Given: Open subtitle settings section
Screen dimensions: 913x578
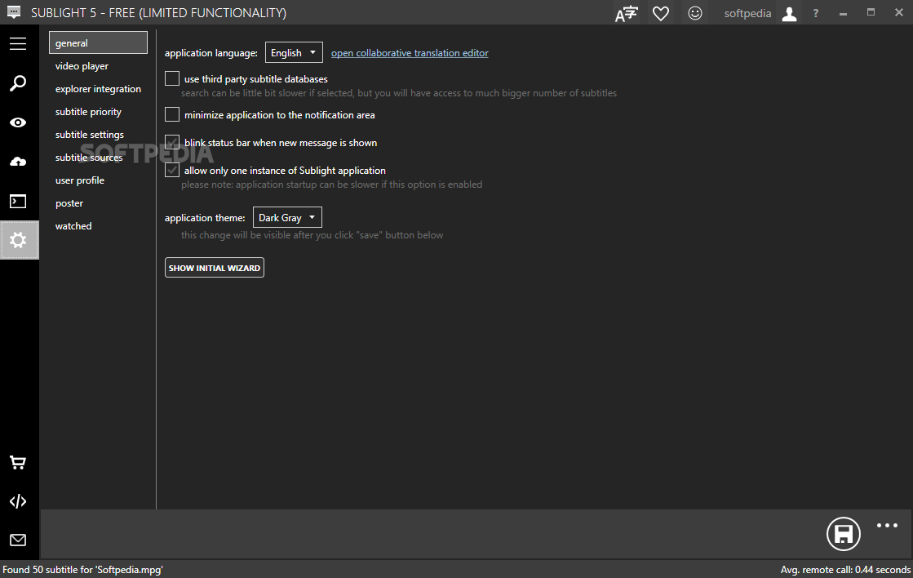Looking at the screenshot, I should (90, 135).
